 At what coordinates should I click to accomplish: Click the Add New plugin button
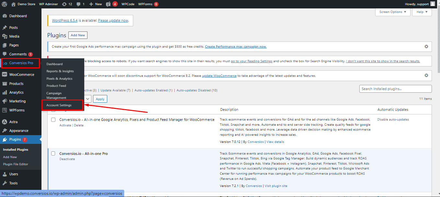78,35
